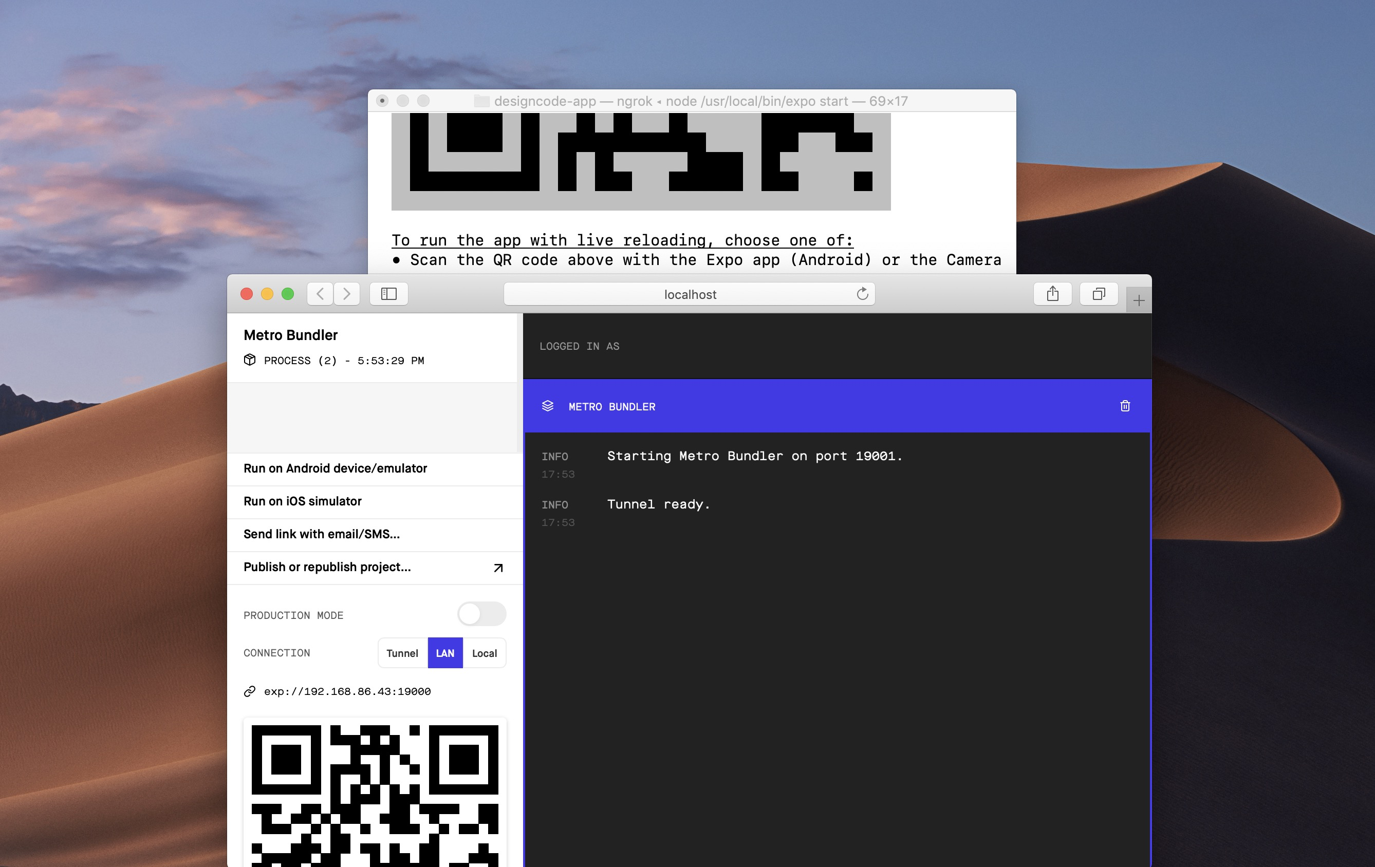Image resolution: width=1375 pixels, height=867 pixels.
Task: Click Run on iOS simulator
Action: 302,501
